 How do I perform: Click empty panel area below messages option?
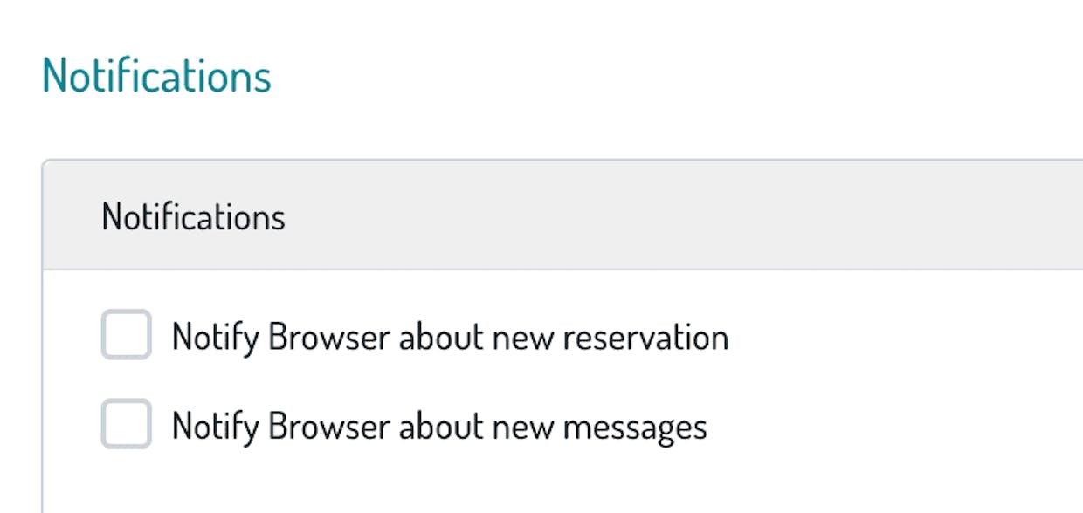[x=559, y=484]
